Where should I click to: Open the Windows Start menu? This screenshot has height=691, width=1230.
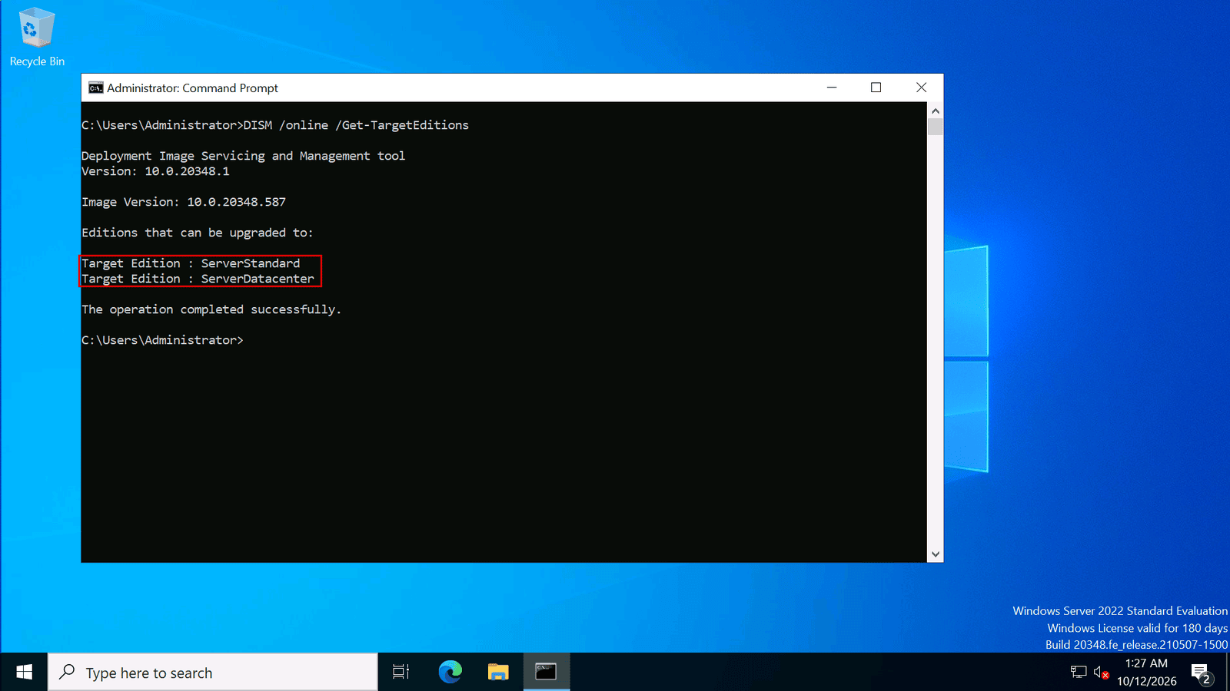(24, 672)
